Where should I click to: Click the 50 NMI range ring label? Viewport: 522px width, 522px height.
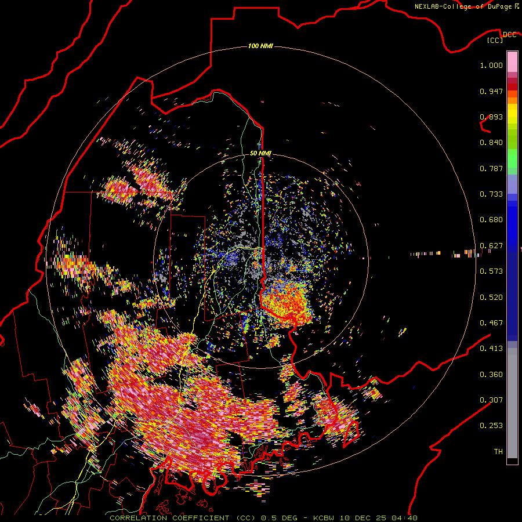[x=260, y=153]
